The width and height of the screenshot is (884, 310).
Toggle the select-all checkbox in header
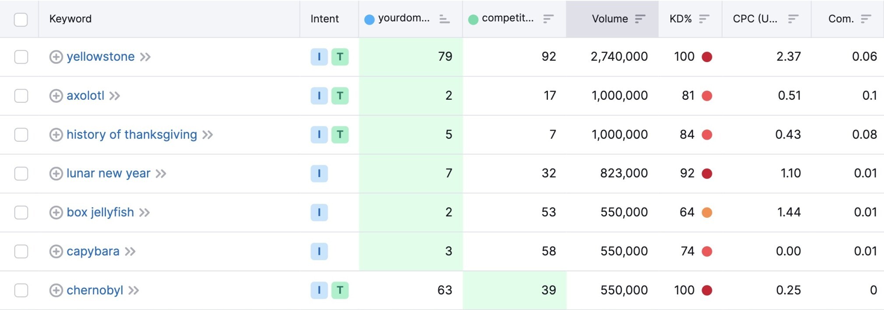21,20
